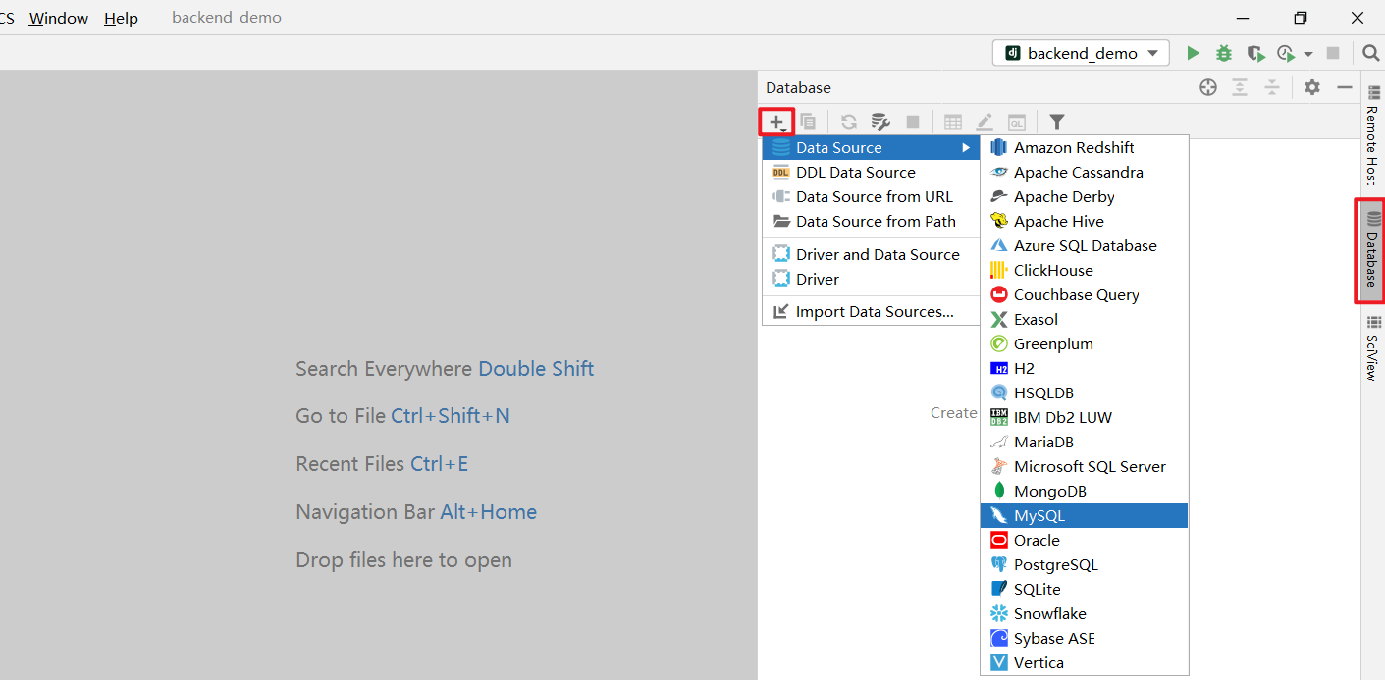Click the data source properties wrench icon
This screenshot has height=680, width=1385.
pos(880,122)
